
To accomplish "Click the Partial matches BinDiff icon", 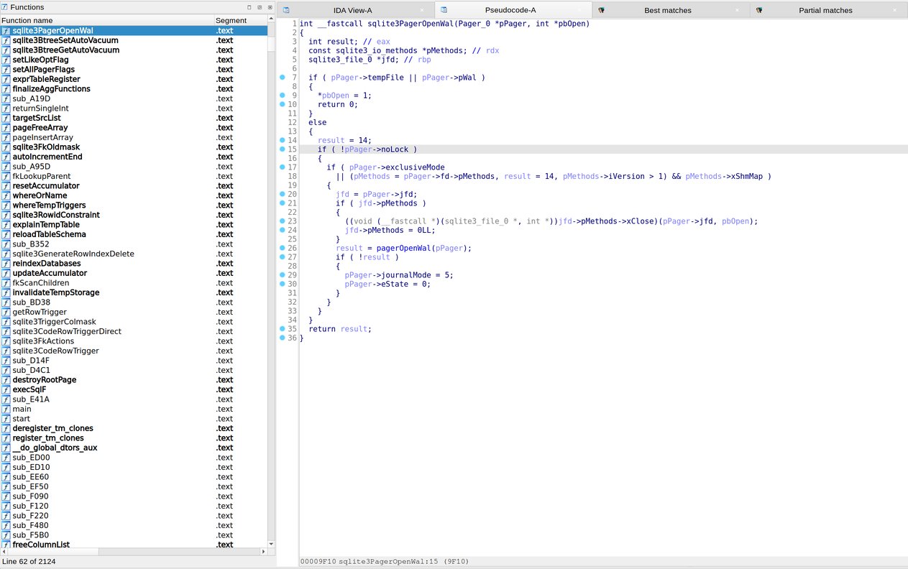I will pyautogui.click(x=758, y=10).
